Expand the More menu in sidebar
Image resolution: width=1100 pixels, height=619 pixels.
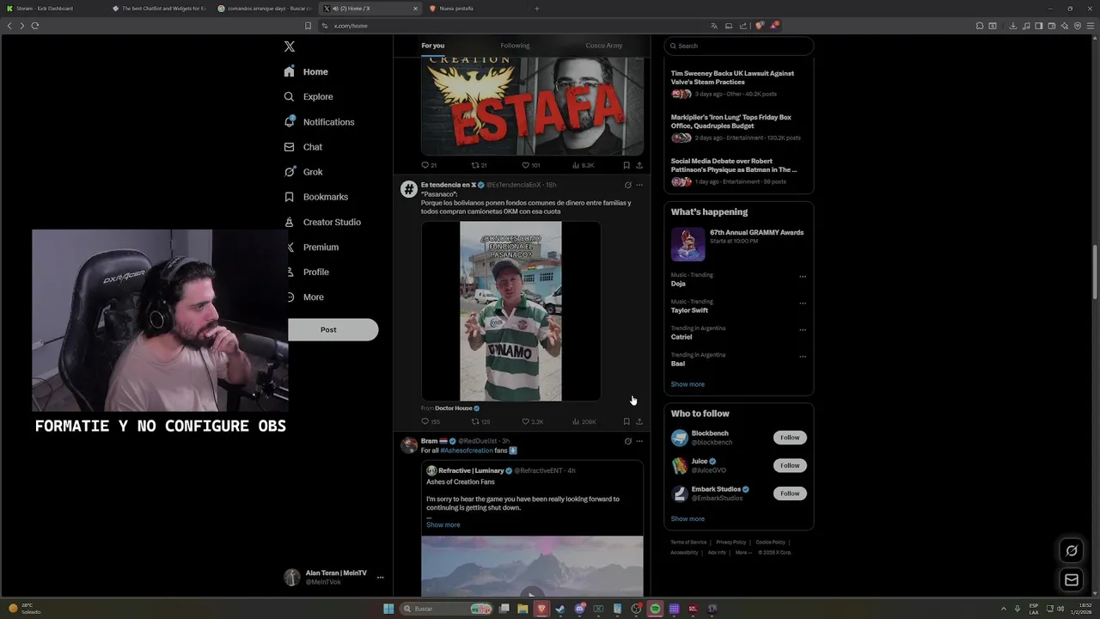coord(306,297)
